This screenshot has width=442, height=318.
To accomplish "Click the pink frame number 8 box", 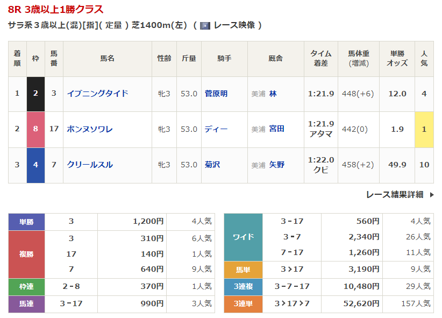I will 35,129.
